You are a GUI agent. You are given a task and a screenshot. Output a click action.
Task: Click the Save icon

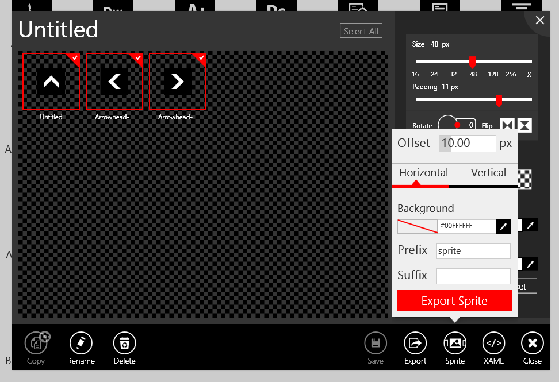coord(376,343)
